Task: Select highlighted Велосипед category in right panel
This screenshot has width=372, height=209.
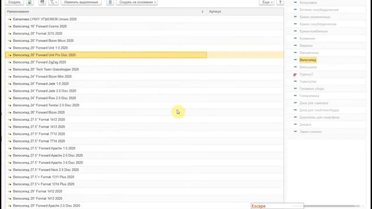Action: 307,60
